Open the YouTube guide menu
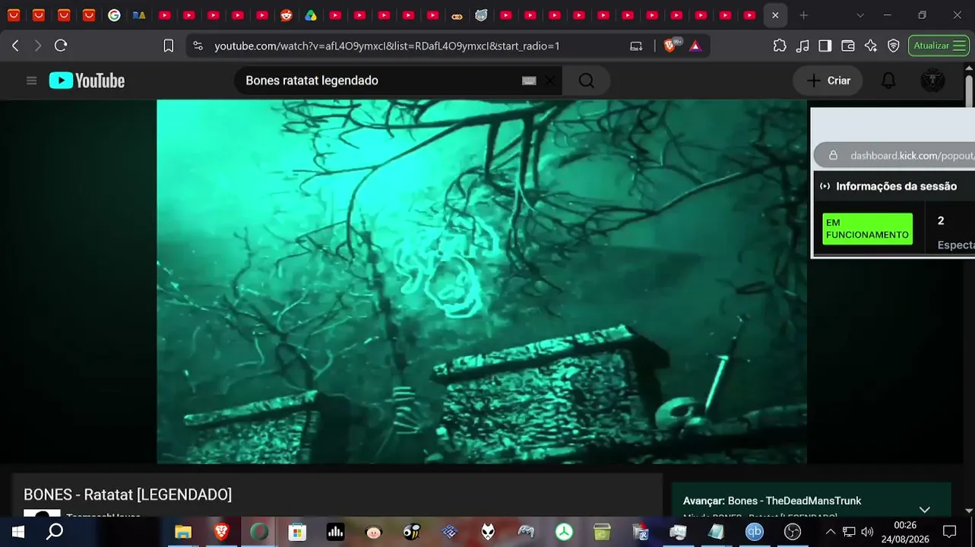 pyautogui.click(x=31, y=81)
